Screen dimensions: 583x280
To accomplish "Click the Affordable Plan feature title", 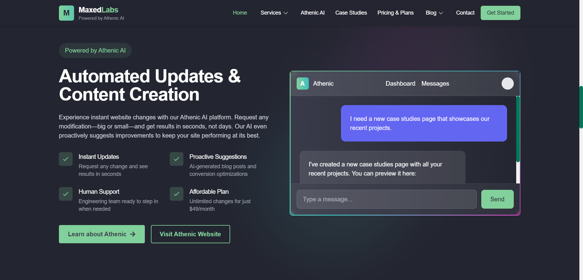I will coord(209,192).
